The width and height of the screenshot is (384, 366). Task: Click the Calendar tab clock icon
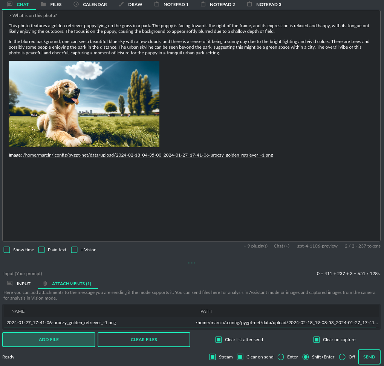[x=76, y=5]
